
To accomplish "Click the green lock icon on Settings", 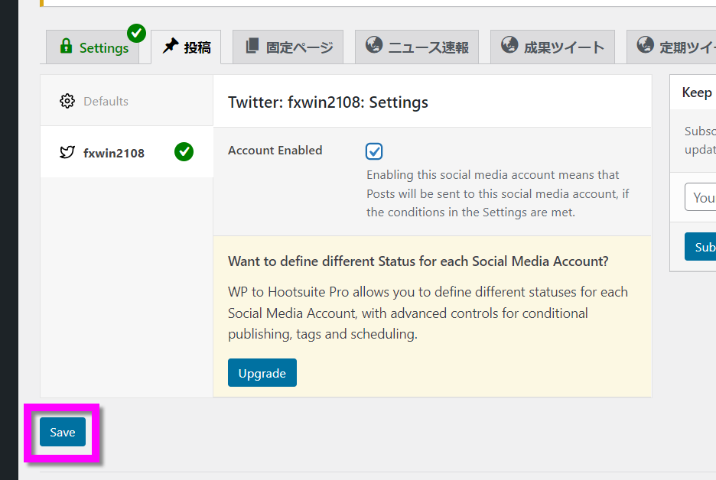I will [x=67, y=46].
